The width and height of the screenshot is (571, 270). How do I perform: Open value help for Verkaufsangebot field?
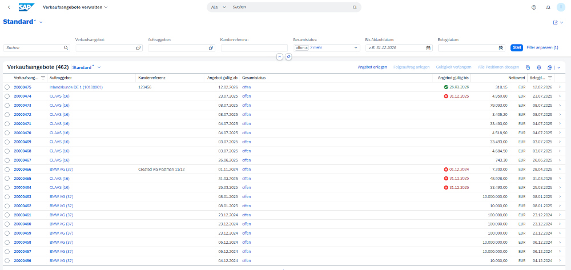point(138,48)
